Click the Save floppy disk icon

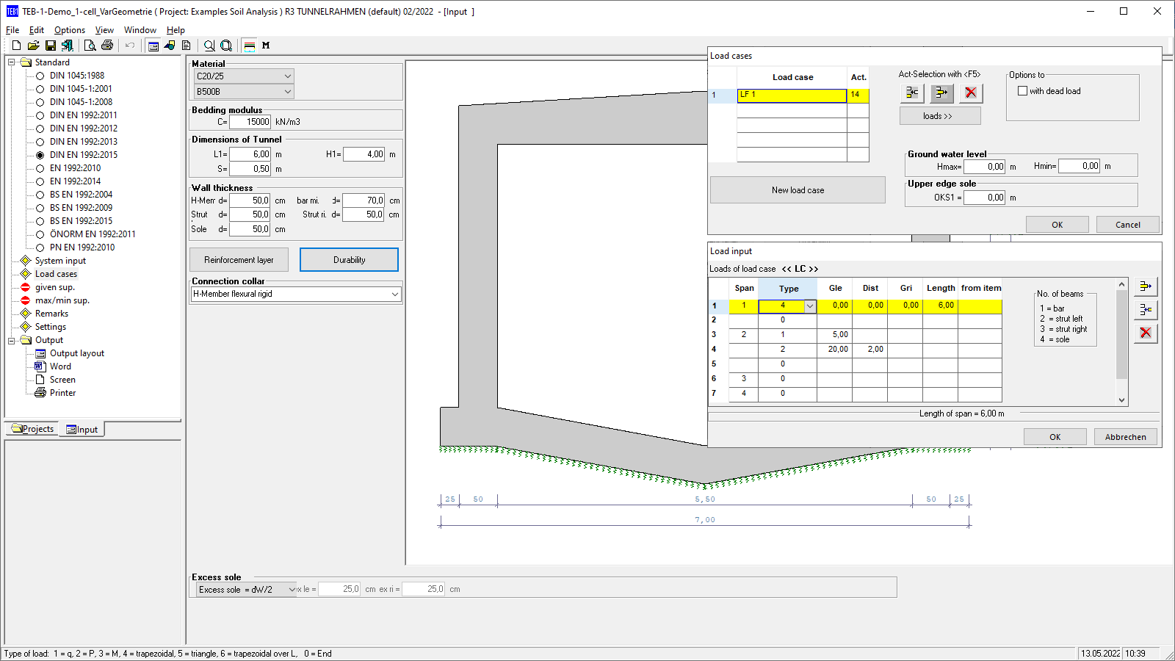50,46
